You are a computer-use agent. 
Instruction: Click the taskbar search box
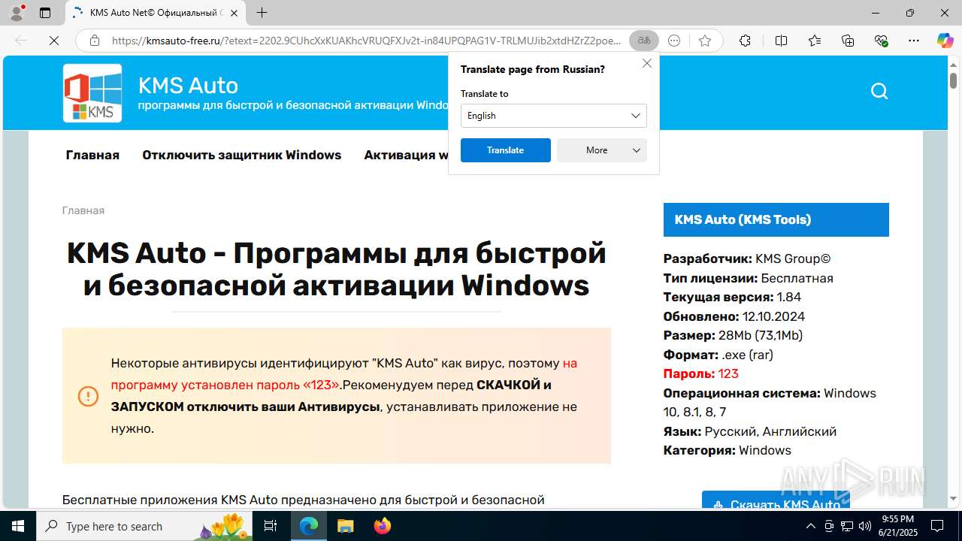pos(144,526)
